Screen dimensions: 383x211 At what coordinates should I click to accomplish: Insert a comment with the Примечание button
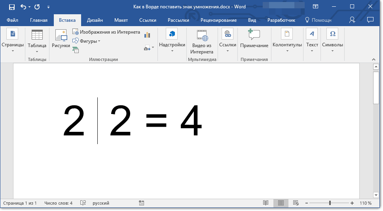[x=254, y=39]
